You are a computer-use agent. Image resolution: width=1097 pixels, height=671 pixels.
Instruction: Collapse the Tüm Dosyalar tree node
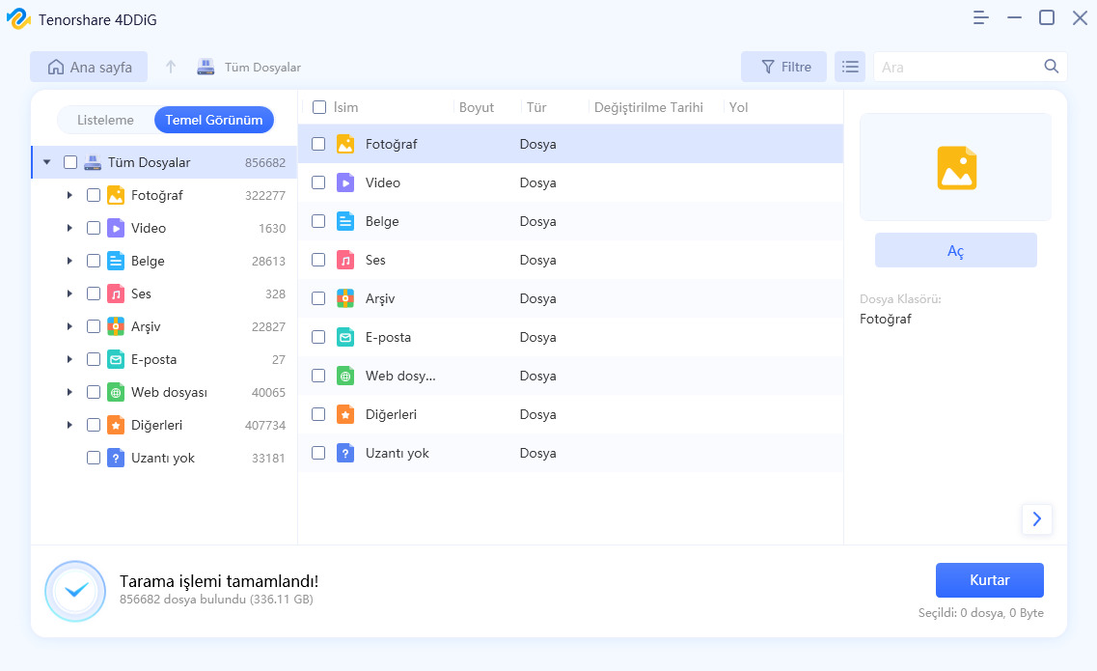click(x=47, y=162)
